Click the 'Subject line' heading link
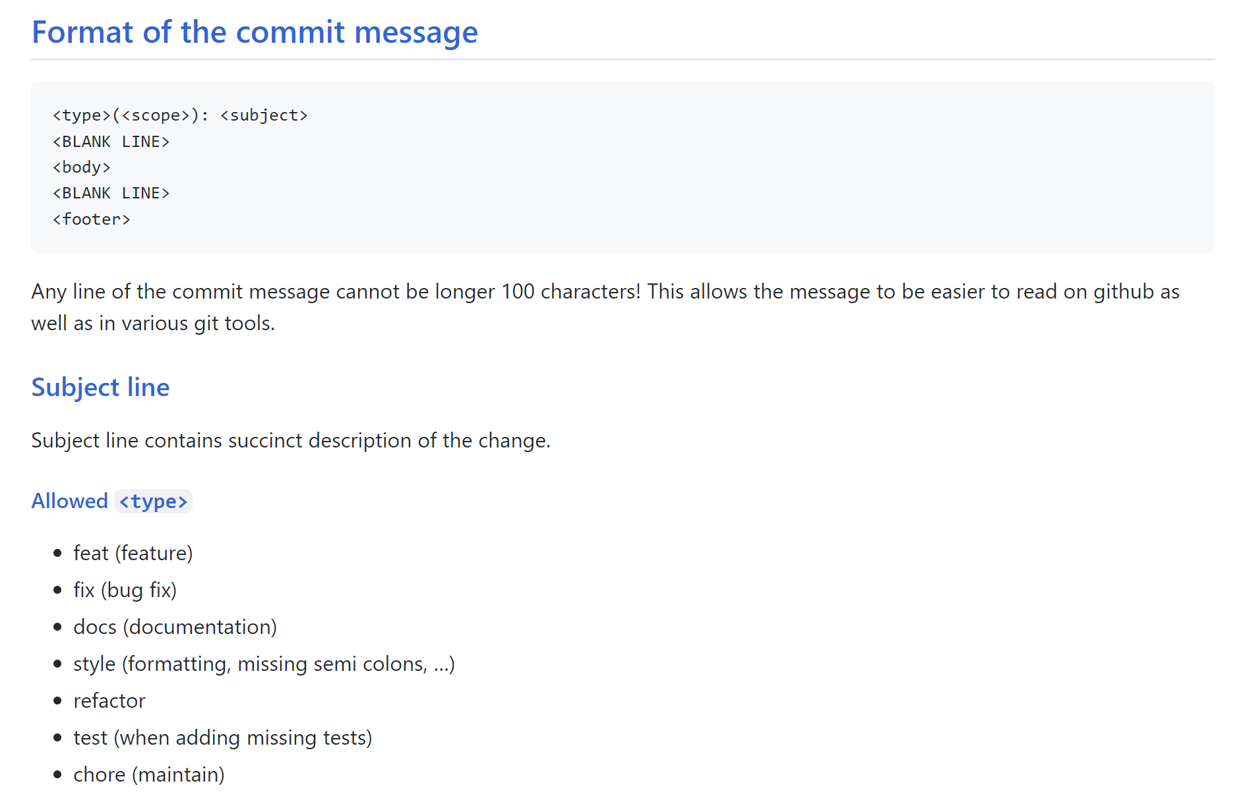The image size is (1247, 804). [100, 388]
